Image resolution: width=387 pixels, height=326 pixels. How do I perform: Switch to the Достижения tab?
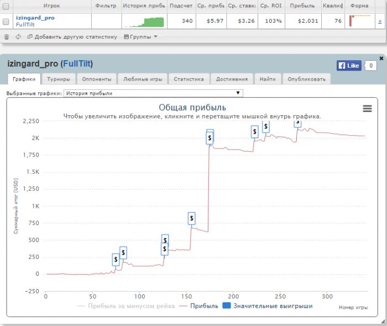click(x=232, y=79)
